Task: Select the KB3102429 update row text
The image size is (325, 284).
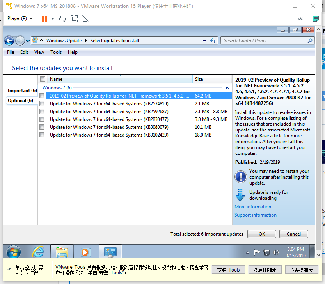Action: pyautogui.click(x=109, y=135)
